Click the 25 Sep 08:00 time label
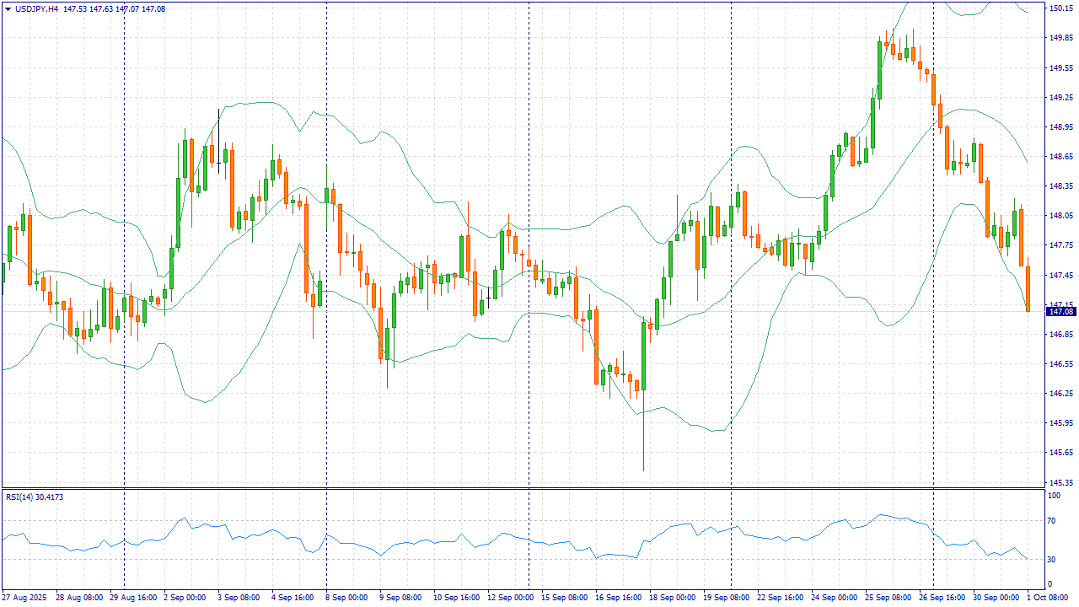 coord(886,598)
